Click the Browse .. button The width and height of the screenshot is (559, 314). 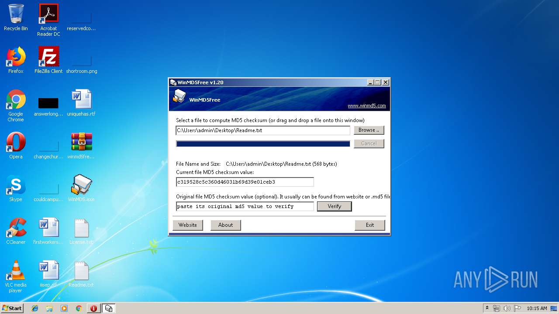(x=369, y=130)
